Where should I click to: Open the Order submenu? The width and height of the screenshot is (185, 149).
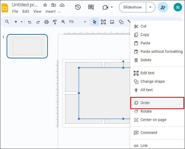158,103
